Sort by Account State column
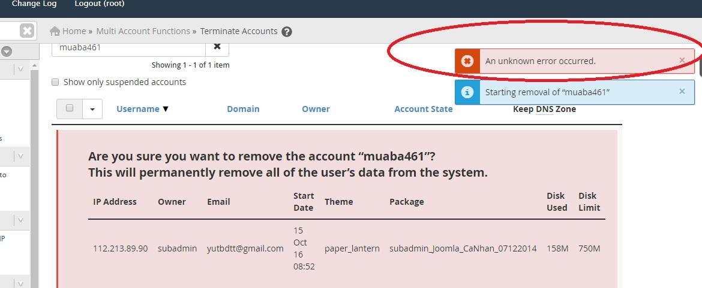Screen dimensions: 702x288 [x=424, y=109]
